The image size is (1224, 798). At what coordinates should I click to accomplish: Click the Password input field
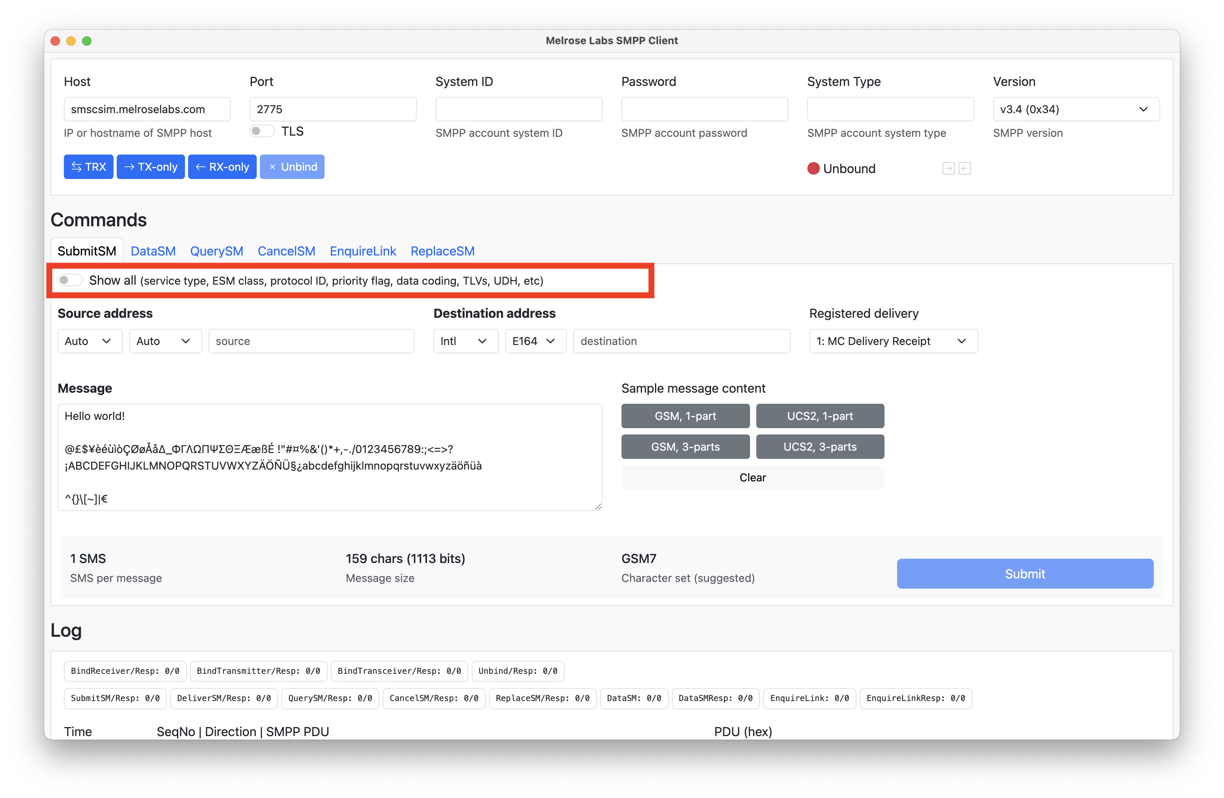point(704,109)
